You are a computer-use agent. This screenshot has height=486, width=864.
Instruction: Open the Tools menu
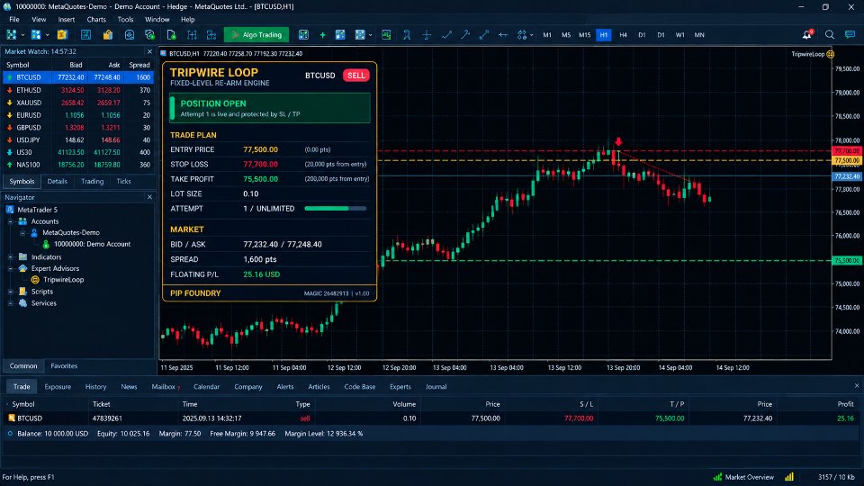coord(125,19)
